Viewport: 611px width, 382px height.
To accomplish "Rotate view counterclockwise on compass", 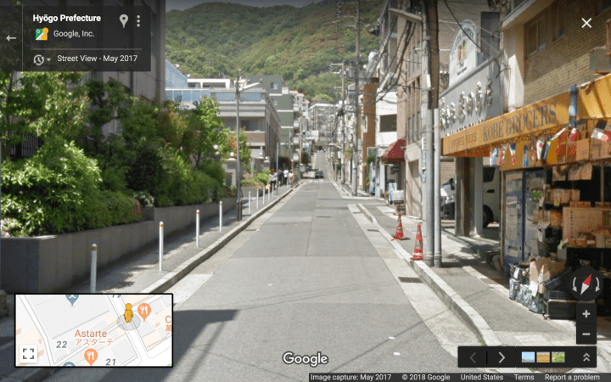I will point(575,285).
